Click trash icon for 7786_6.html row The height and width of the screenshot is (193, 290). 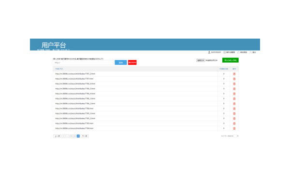(x=234, y=83)
